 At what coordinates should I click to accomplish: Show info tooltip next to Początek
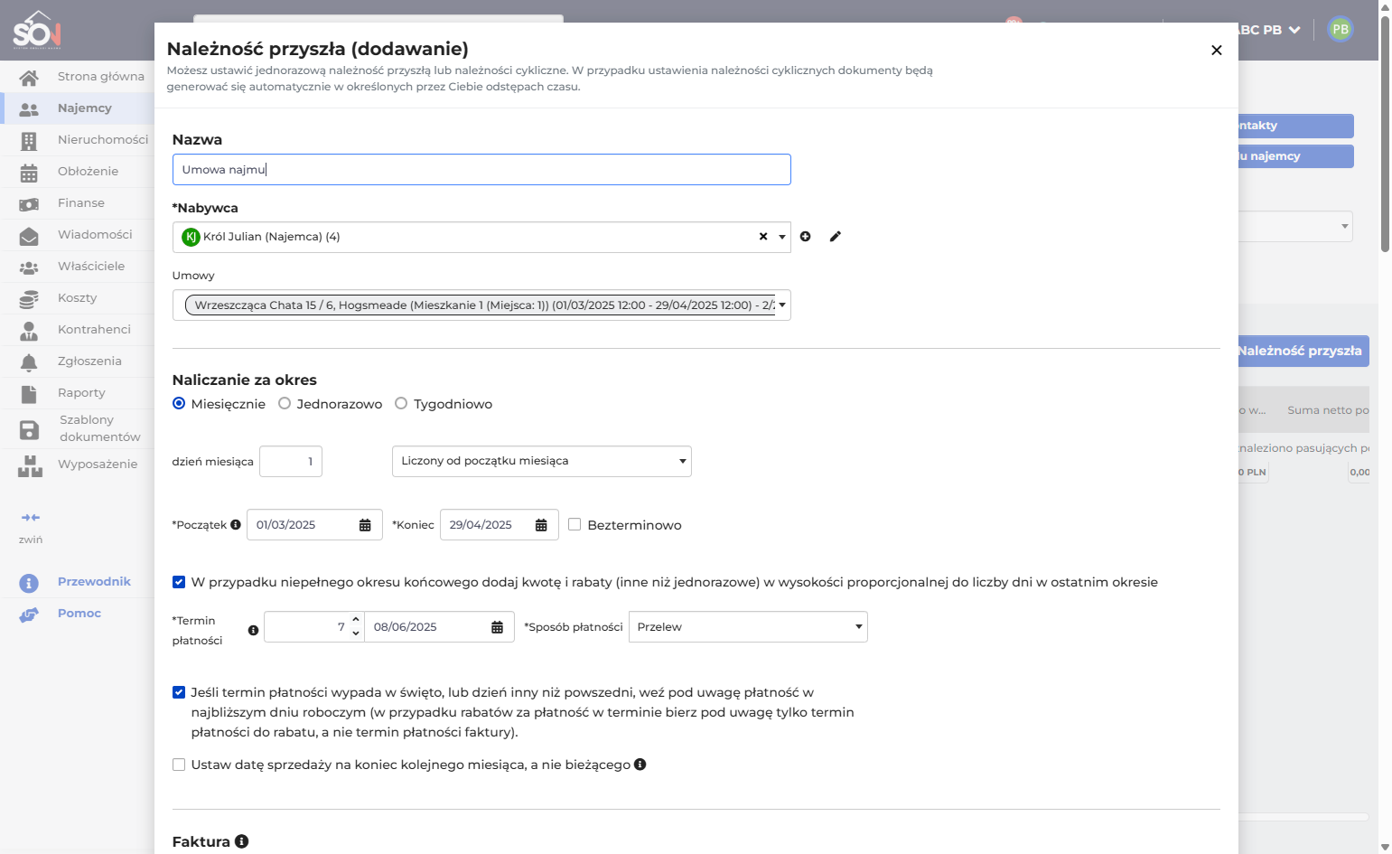tap(236, 525)
